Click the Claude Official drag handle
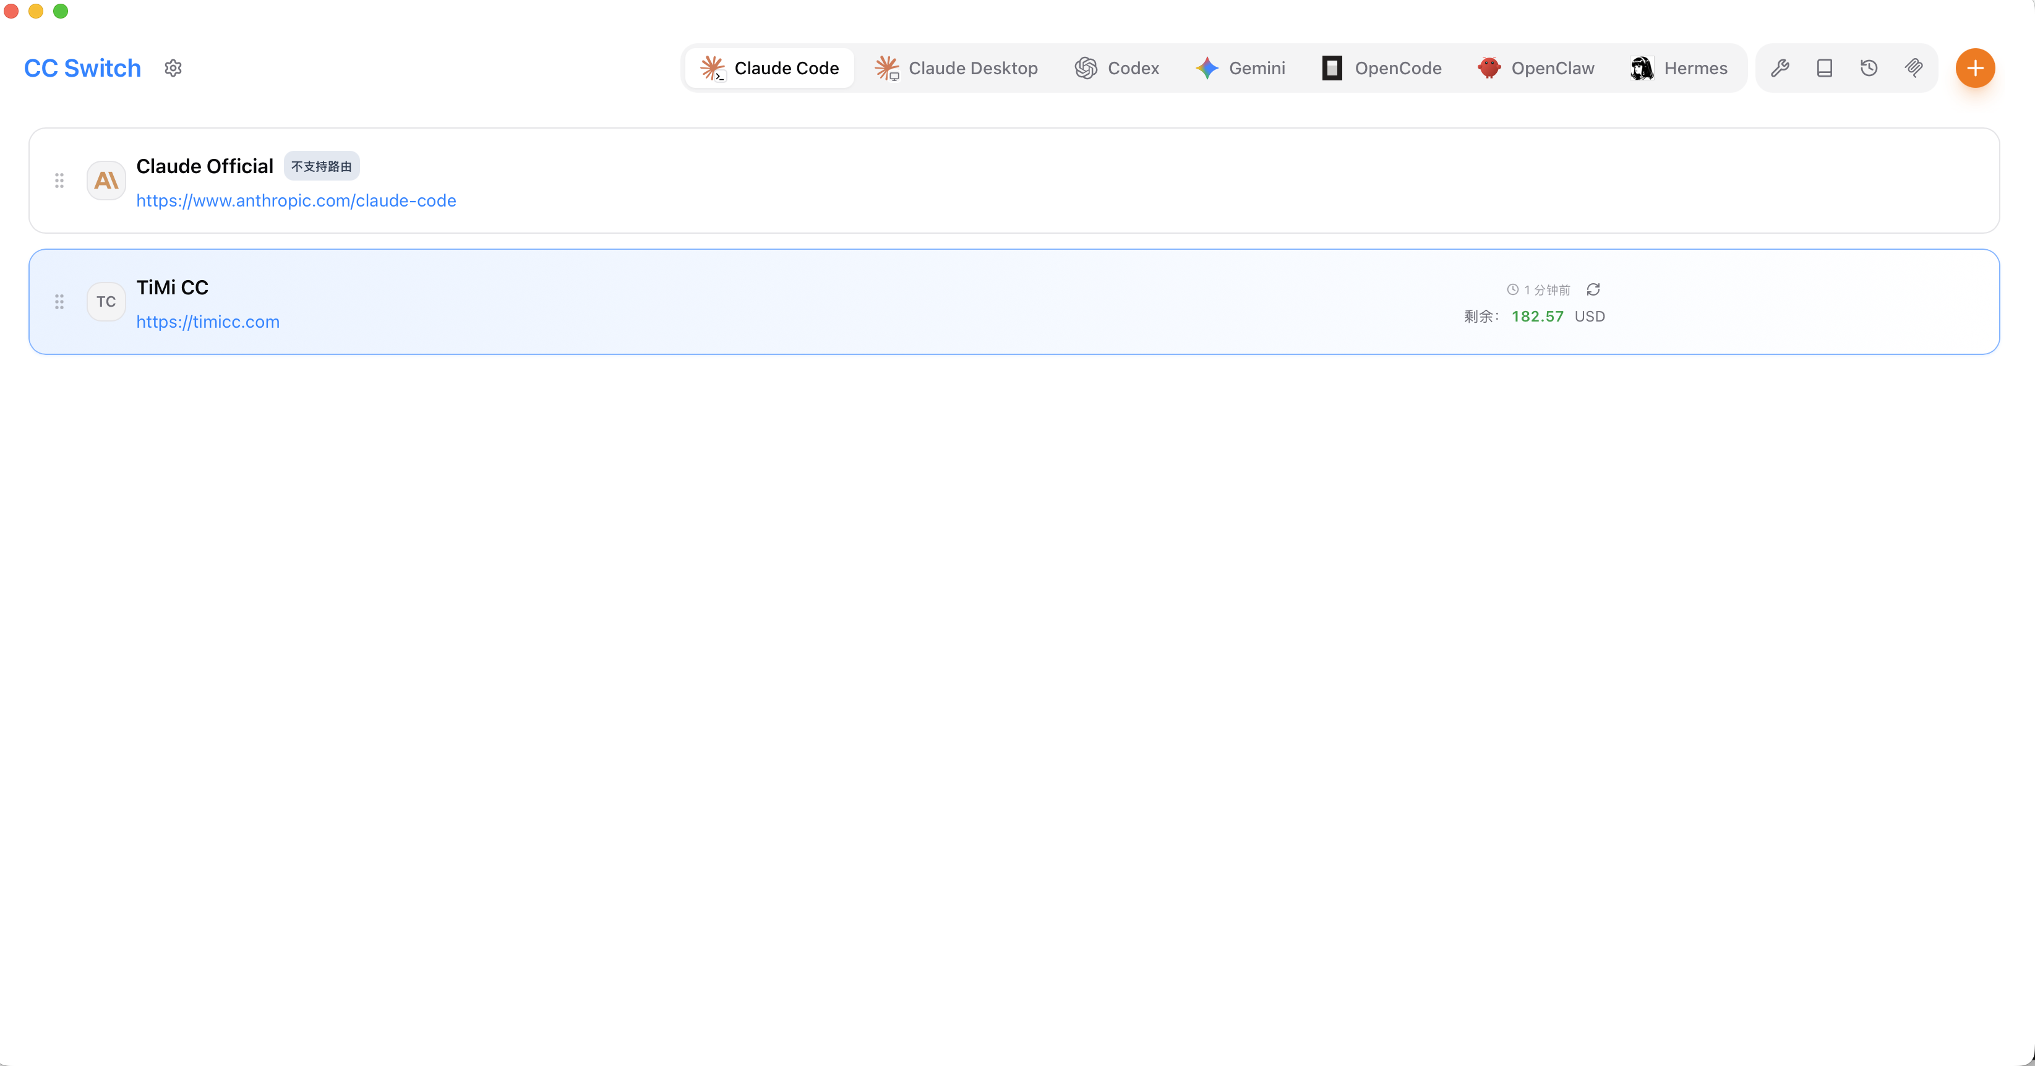The height and width of the screenshot is (1066, 2035). coord(59,181)
